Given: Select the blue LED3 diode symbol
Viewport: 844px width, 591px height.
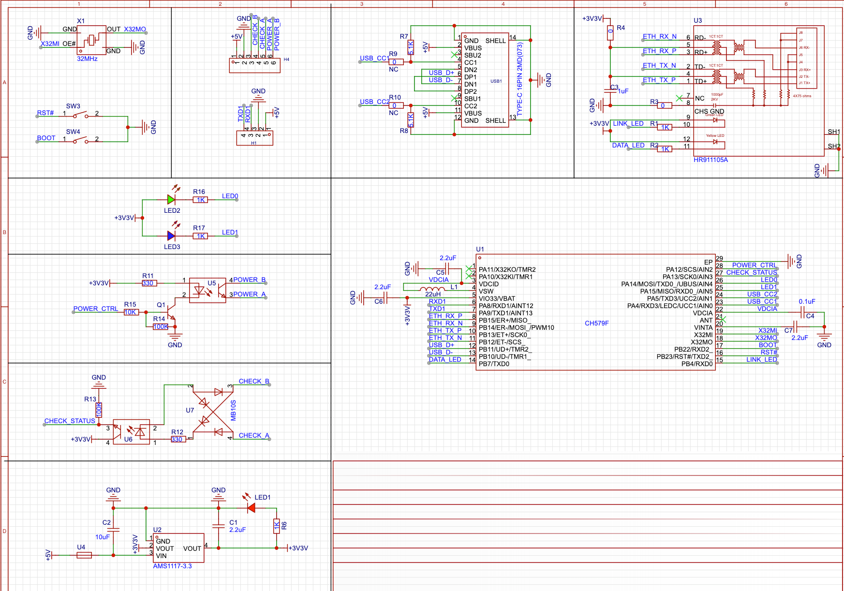Looking at the screenshot, I should pos(171,236).
